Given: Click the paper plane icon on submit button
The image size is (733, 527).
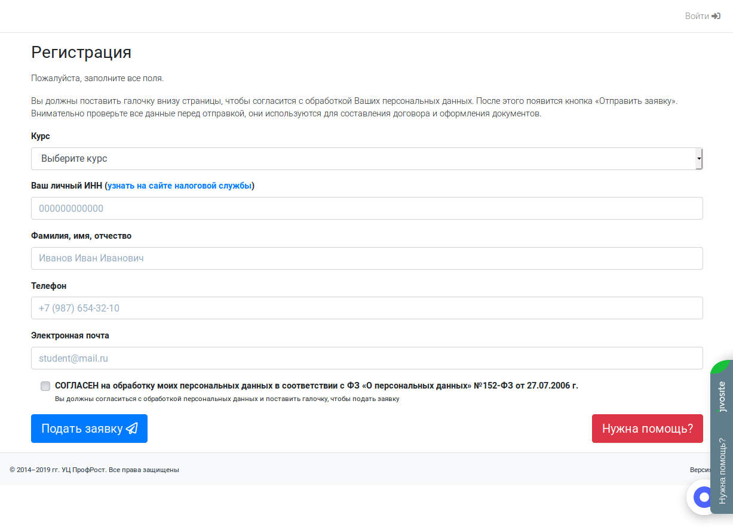Looking at the screenshot, I should pyautogui.click(x=132, y=429).
